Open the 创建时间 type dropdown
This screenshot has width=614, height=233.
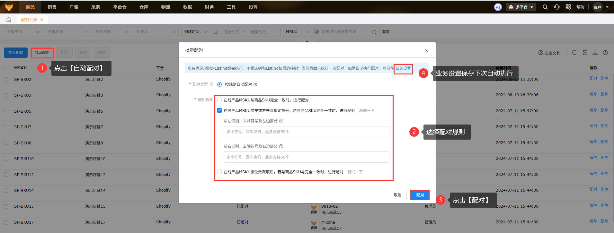196,32
